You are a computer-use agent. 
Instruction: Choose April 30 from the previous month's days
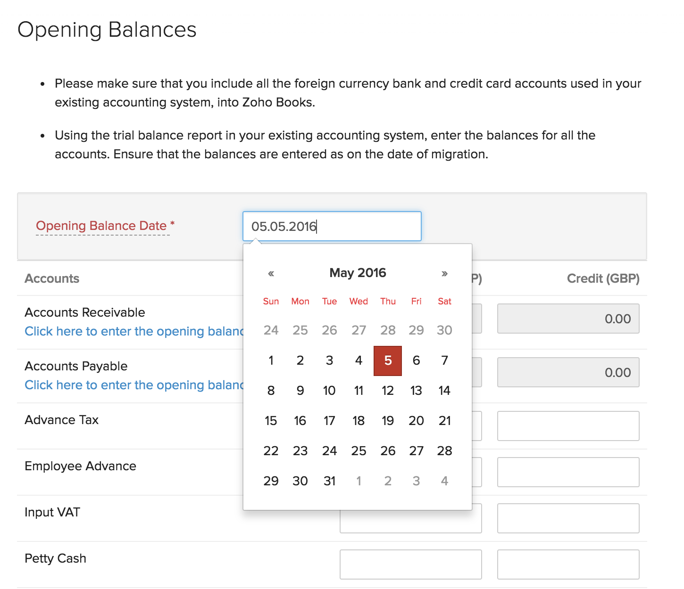point(444,330)
